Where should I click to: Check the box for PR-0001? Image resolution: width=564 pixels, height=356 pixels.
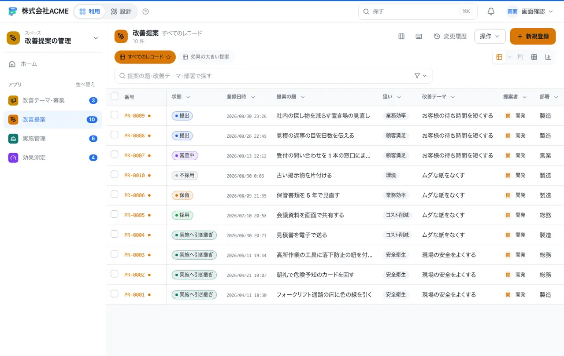(x=115, y=294)
